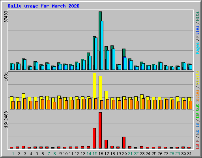Click day label 7 on the x-axis

49,154
